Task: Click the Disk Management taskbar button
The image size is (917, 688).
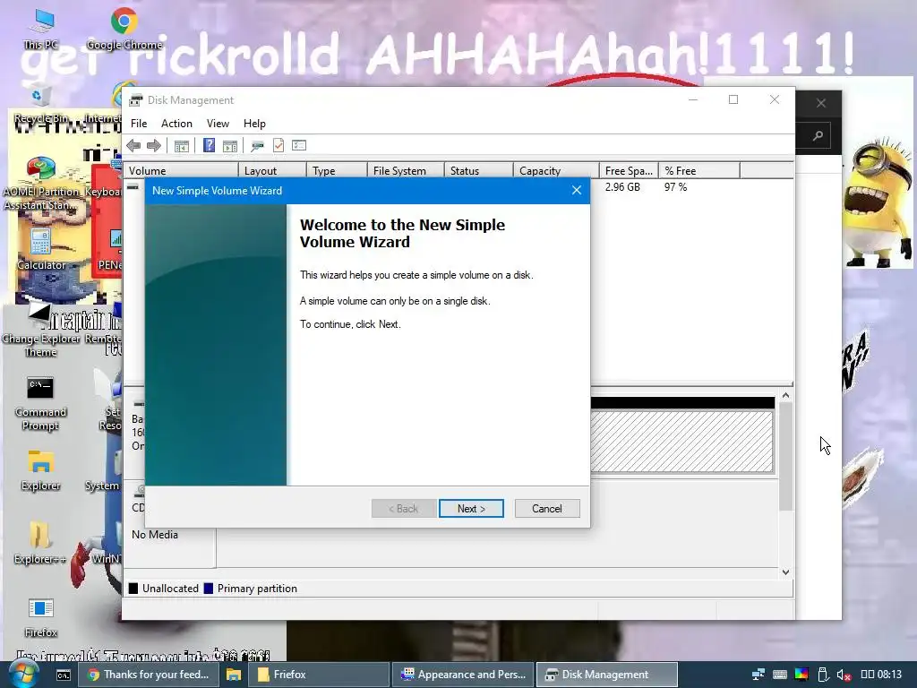Action: click(x=607, y=675)
